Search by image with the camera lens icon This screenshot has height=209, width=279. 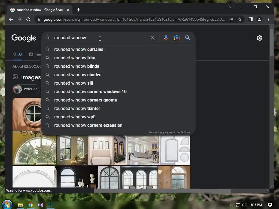pos(177,38)
